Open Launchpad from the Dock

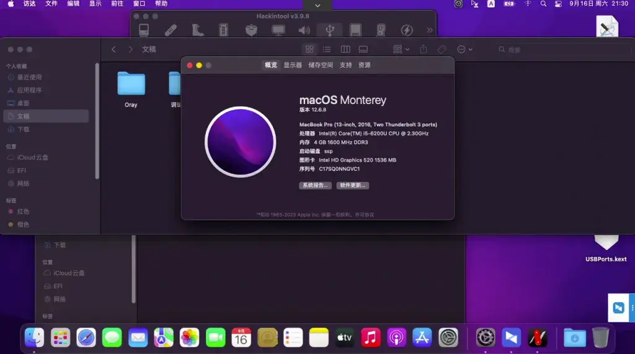click(60, 337)
